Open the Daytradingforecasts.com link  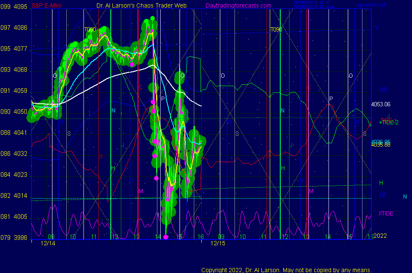pos(238,6)
